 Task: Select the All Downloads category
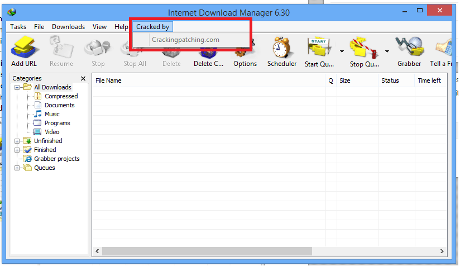(52, 87)
